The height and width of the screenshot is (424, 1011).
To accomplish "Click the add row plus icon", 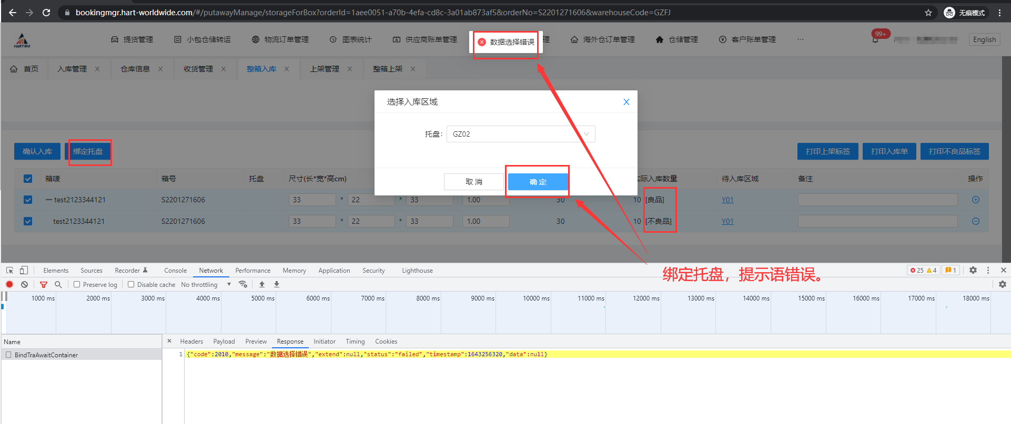I will coord(975,200).
